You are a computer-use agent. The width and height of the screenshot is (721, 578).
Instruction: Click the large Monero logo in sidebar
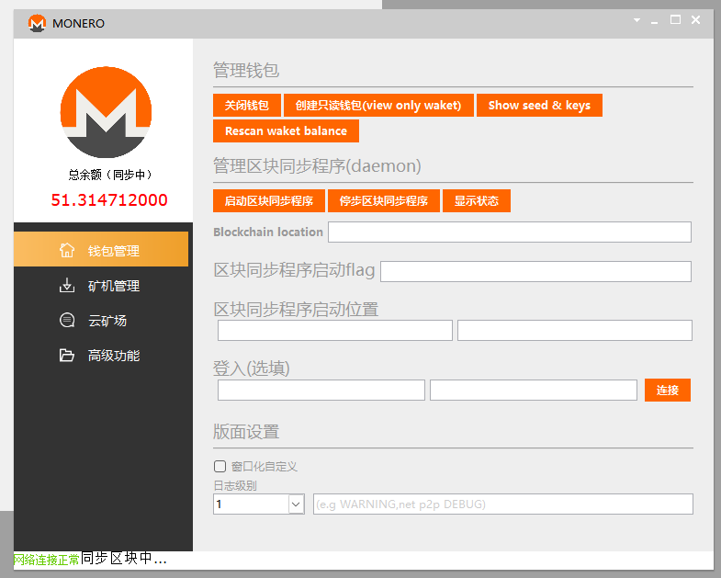(x=105, y=112)
